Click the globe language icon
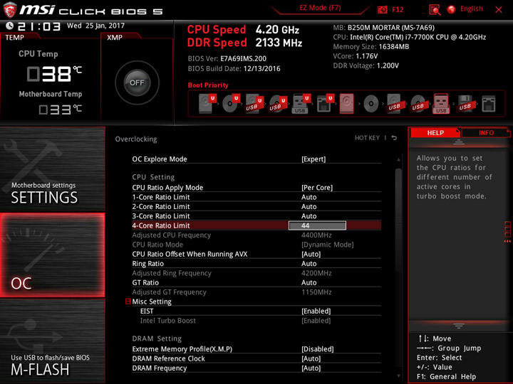Viewport: 513px width, 384px height. [451, 9]
